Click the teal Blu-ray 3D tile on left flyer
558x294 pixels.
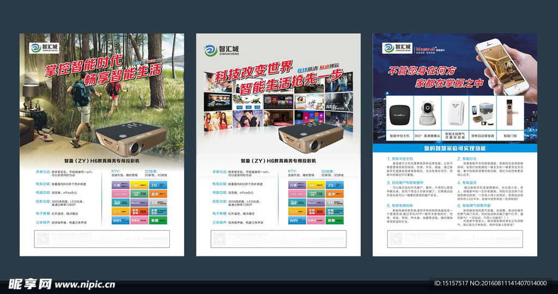(x=120, y=203)
